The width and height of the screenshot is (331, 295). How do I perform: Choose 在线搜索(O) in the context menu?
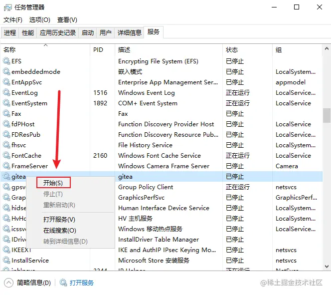tap(60, 230)
